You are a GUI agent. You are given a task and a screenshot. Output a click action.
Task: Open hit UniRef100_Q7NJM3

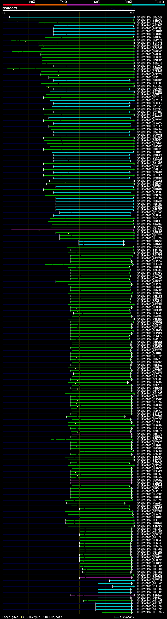[x=150, y=232]
